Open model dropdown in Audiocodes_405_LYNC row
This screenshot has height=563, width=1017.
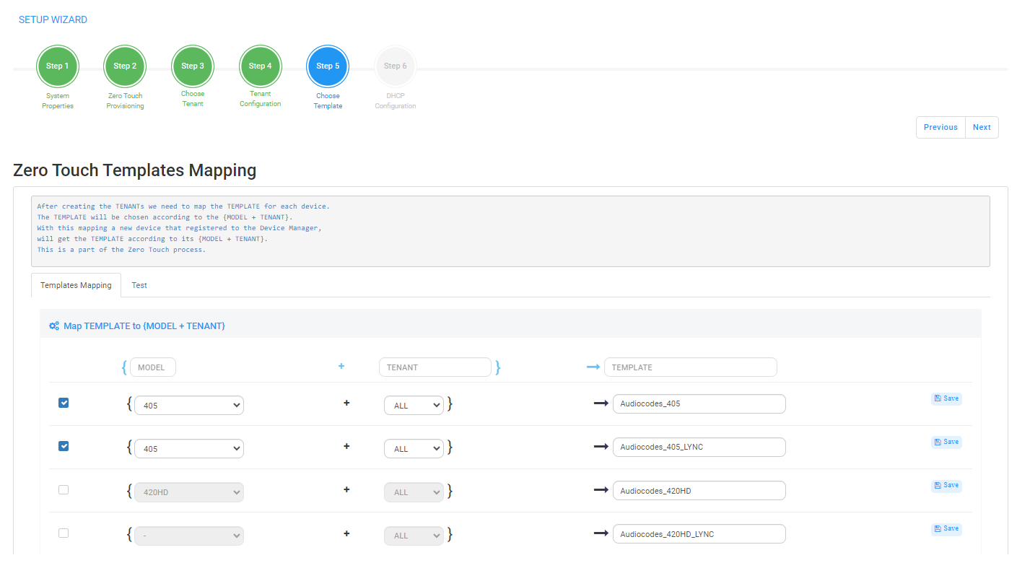(189, 449)
